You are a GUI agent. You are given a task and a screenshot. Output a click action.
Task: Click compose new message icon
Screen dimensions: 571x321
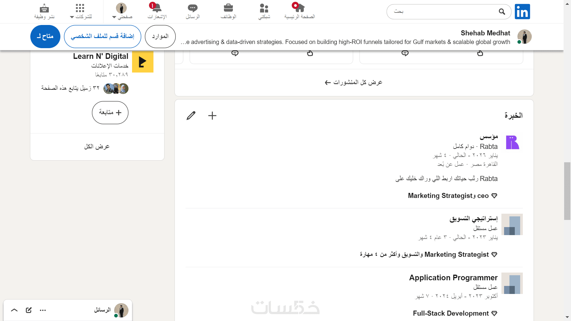(29, 310)
